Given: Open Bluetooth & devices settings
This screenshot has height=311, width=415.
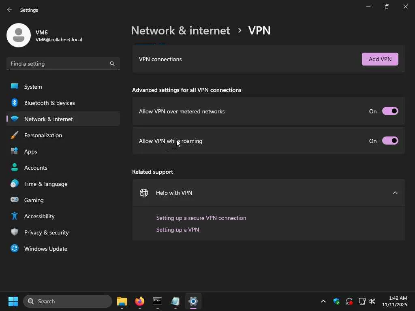Looking at the screenshot, I should (x=49, y=103).
